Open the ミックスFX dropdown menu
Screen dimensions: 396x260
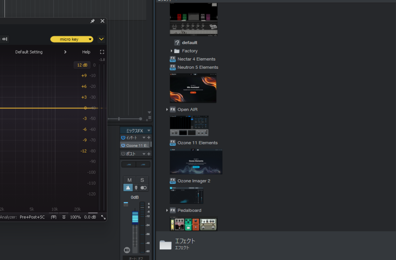click(148, 131)
